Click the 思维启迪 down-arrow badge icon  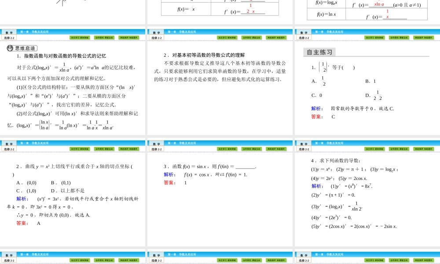(x=9, y=49)
